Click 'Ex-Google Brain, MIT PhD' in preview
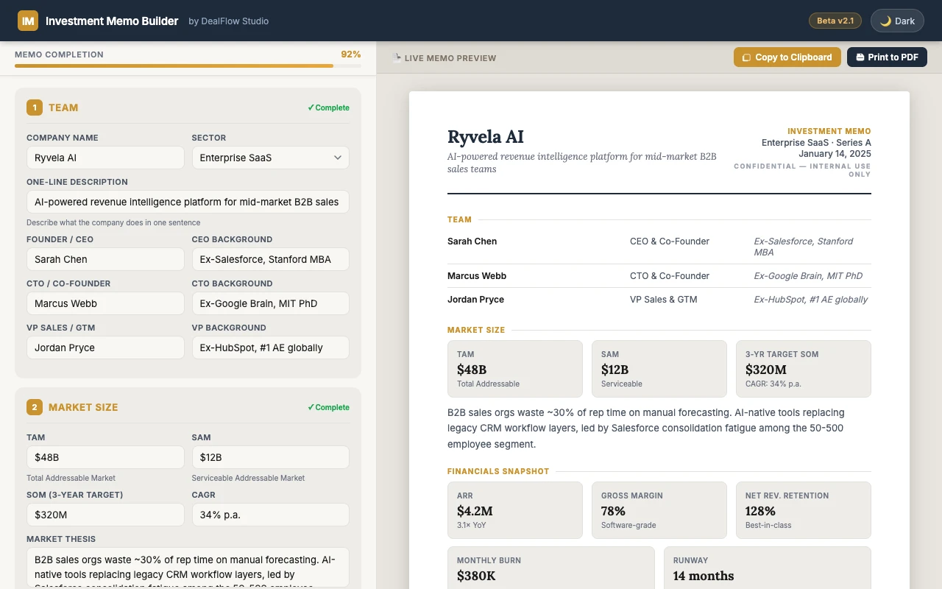Image resolution: width=942 pixels, height=589 pixels. [x=808, y=276]
